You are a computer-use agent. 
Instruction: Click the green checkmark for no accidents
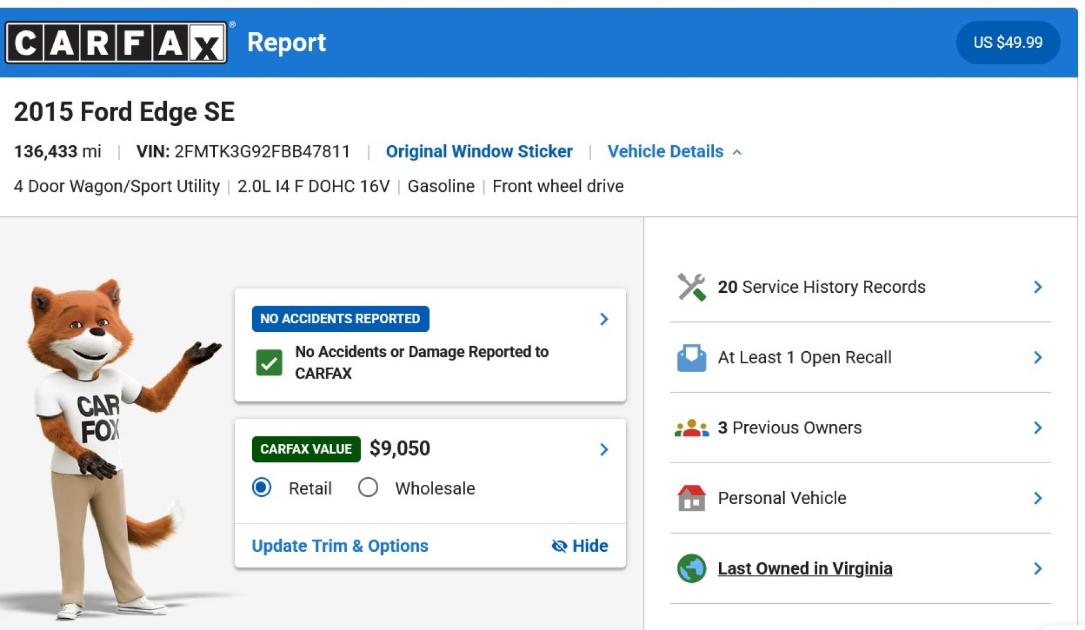click(x=269, y=363)
